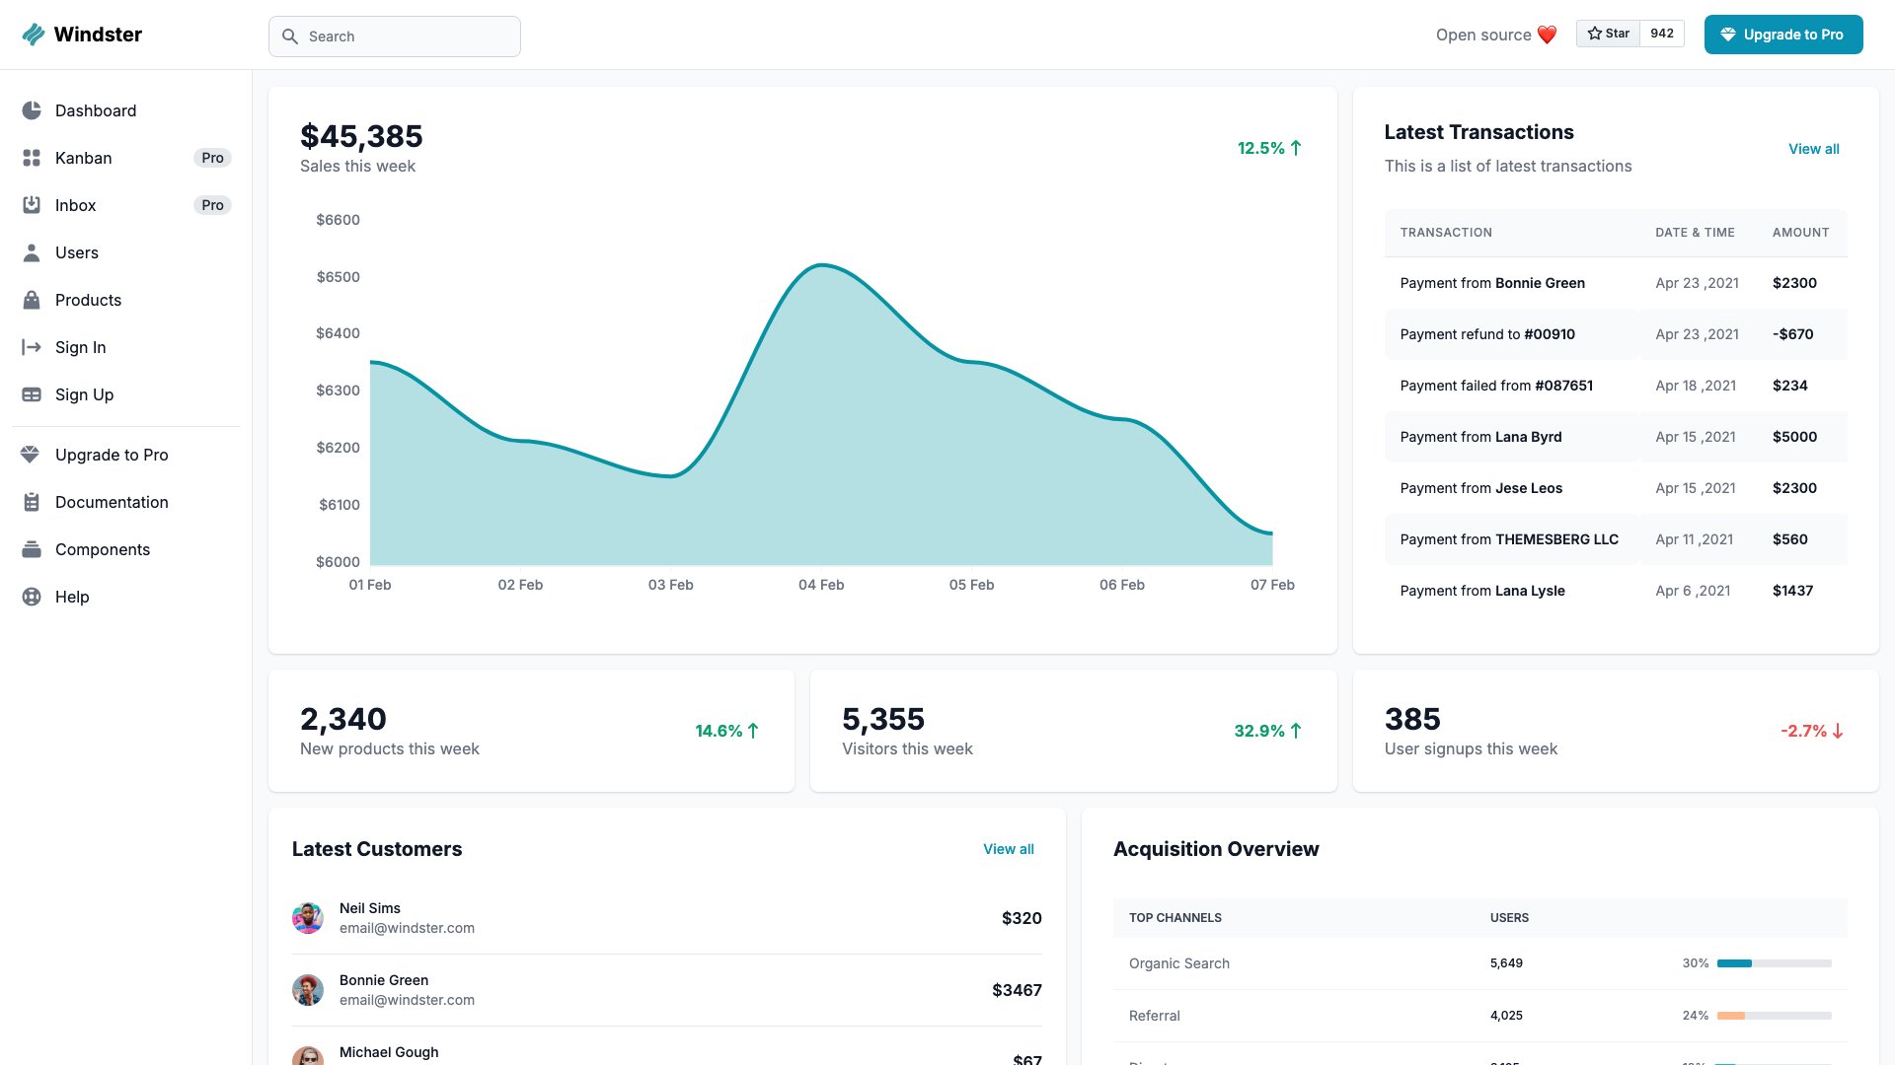
Task: Open the Dashboard pie chart icon
Action: coord(31,110)
